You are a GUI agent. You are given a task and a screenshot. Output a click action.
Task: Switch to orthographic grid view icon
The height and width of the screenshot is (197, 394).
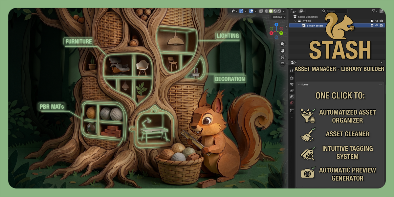tap(282, 64)
